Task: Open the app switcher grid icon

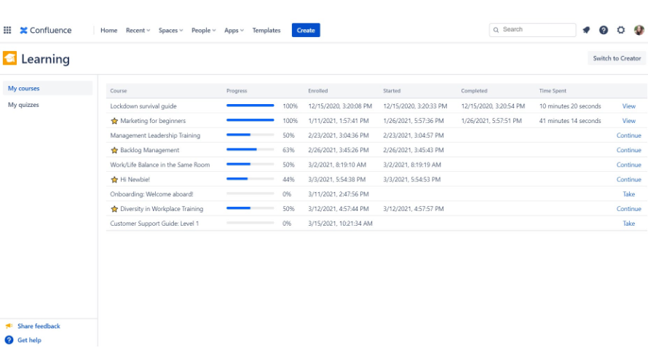Action: coord(7,31)
